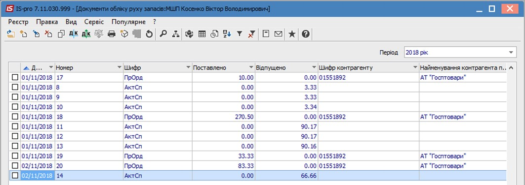
Task: Click the envelope mail icon
Action: pos(278,34)
